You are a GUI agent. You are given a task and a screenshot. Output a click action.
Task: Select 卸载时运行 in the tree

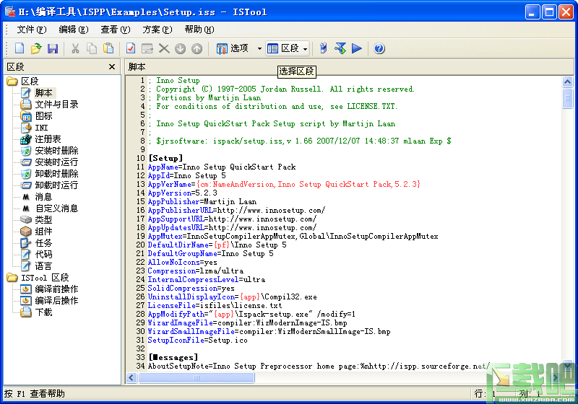click(56, 185)
